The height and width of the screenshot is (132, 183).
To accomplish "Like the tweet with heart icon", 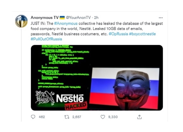I will click(x=103, y=117).
